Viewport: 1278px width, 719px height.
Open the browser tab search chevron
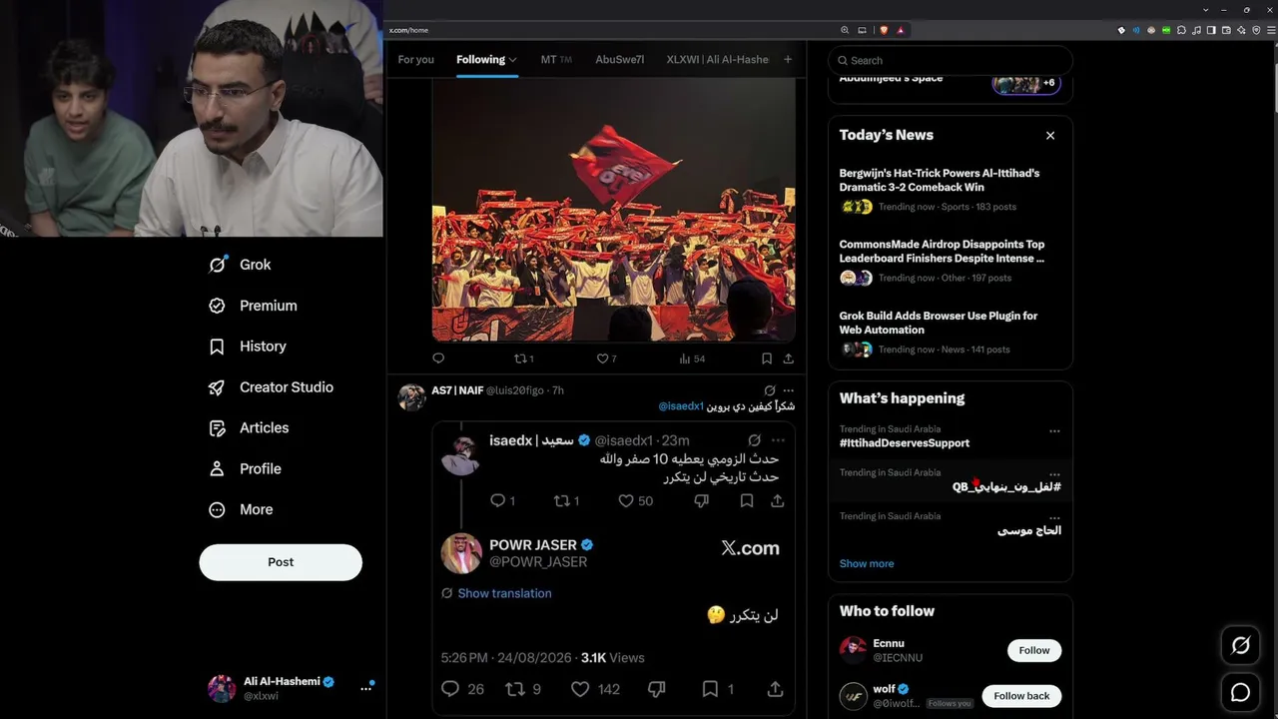[x=1205, y=9]
